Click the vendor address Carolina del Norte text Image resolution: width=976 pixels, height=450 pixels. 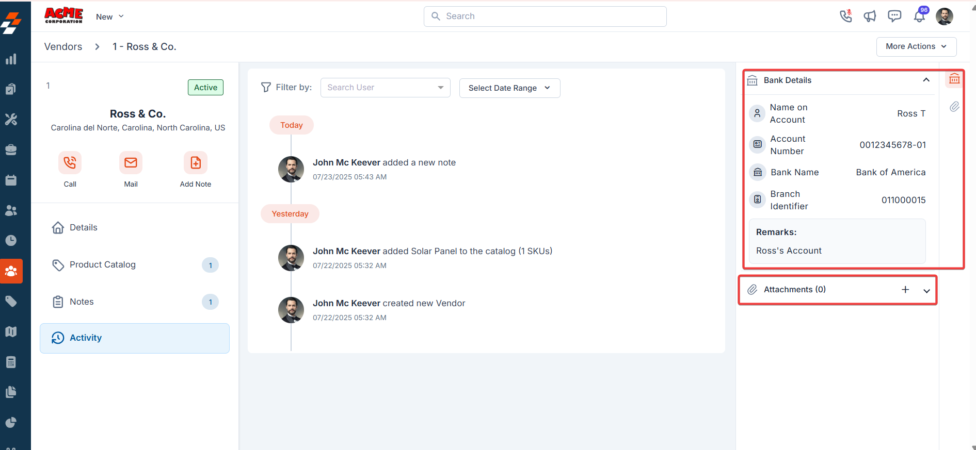(138, 128)
